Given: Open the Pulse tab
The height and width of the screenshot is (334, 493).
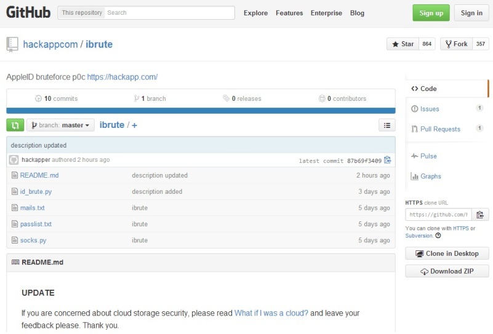Looking at the screenshot, I should 447,156.
